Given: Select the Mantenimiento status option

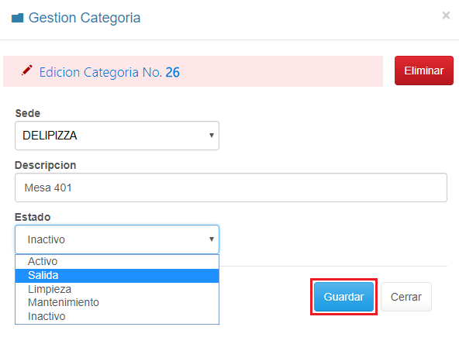Looking at the screenshot, I should tap(64, 303).
